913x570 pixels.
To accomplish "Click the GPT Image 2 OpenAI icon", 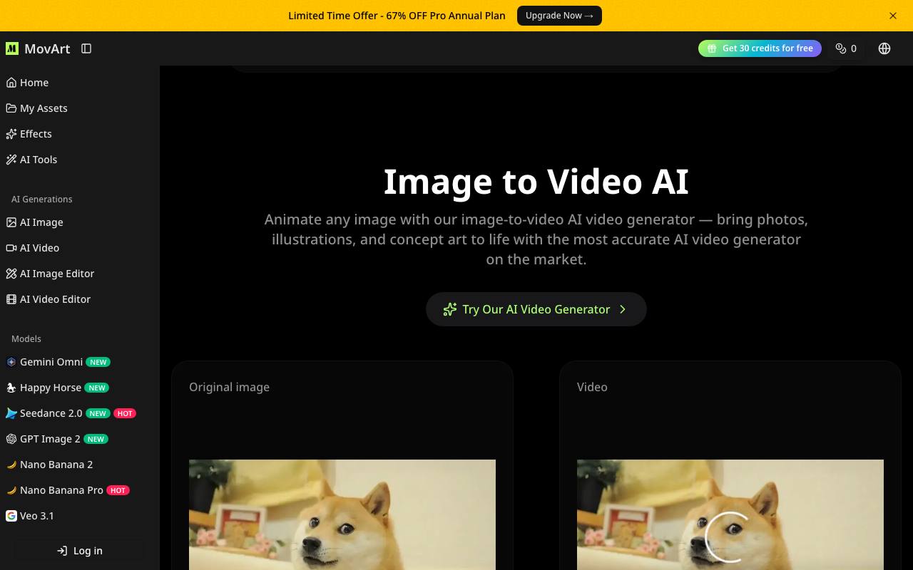I will point(11,439).
